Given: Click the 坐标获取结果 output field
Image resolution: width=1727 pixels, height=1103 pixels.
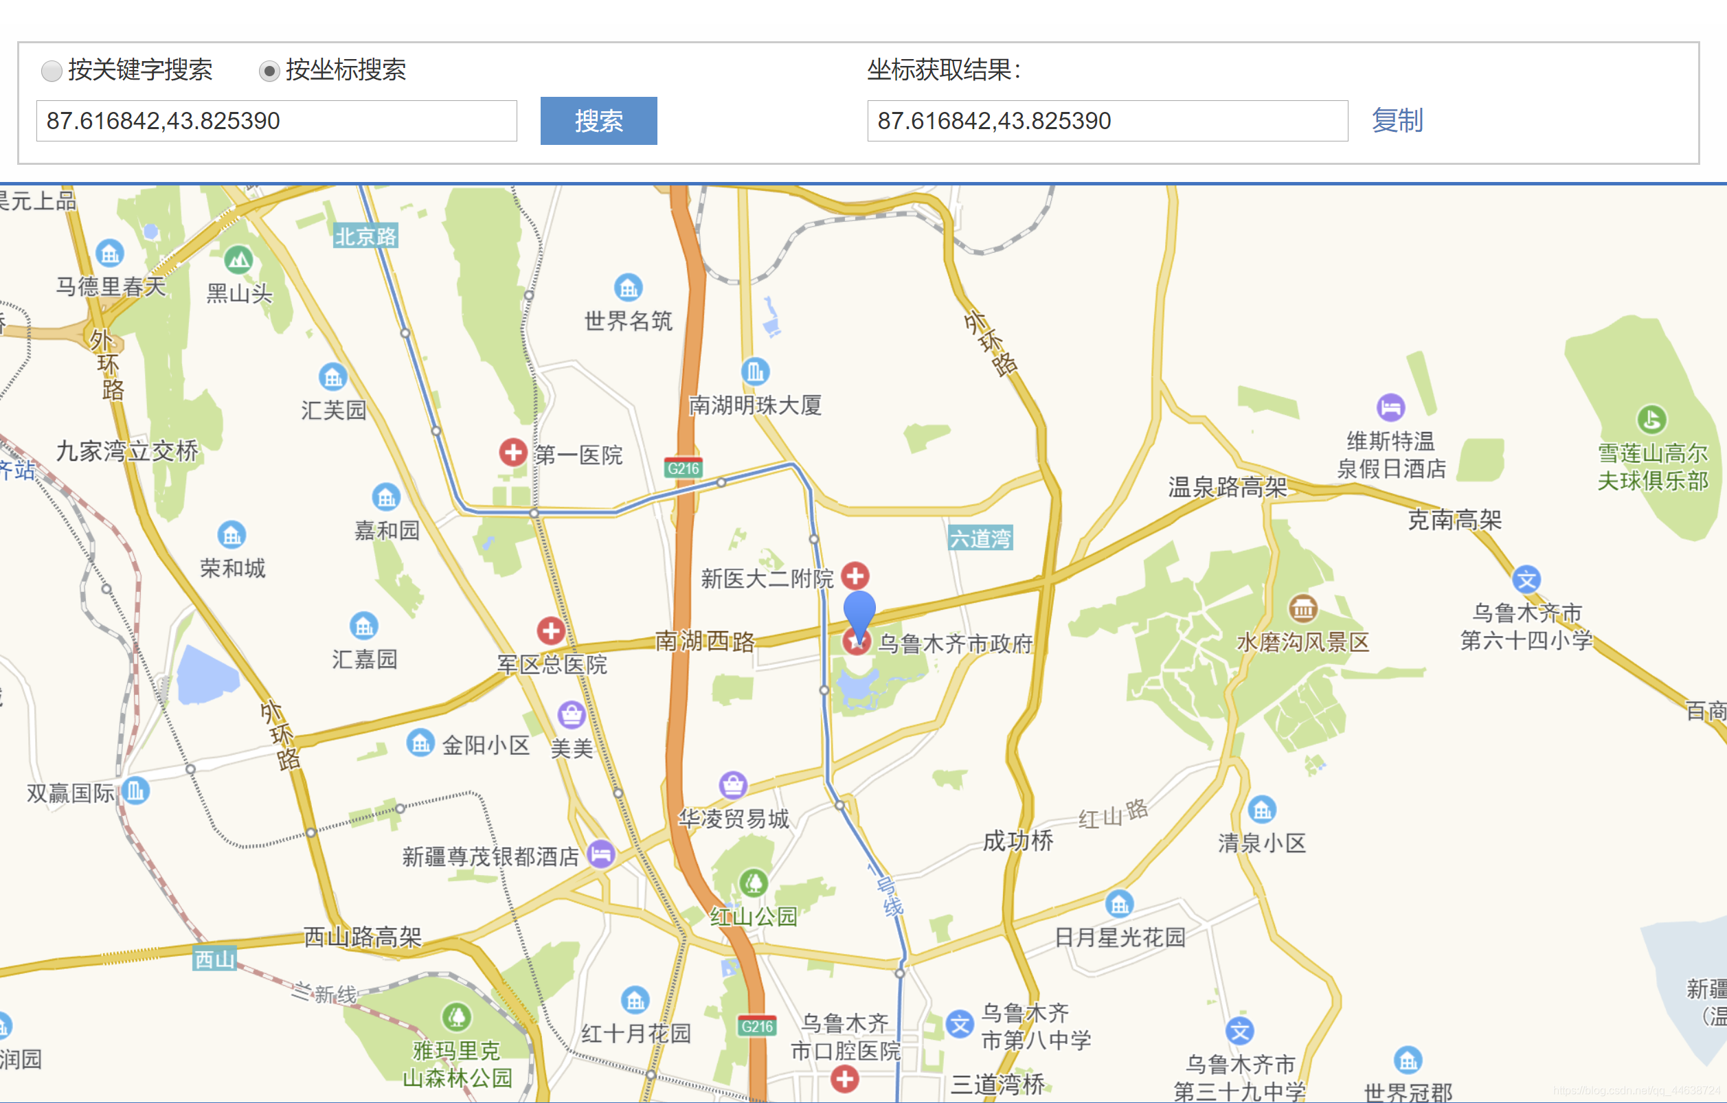Looking at the screenshot, I should pyautogui.click(x=1107, y=120).
